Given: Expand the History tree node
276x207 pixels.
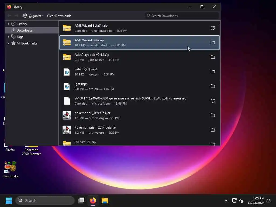Looking at the screenshot, I should pos(8,24).
